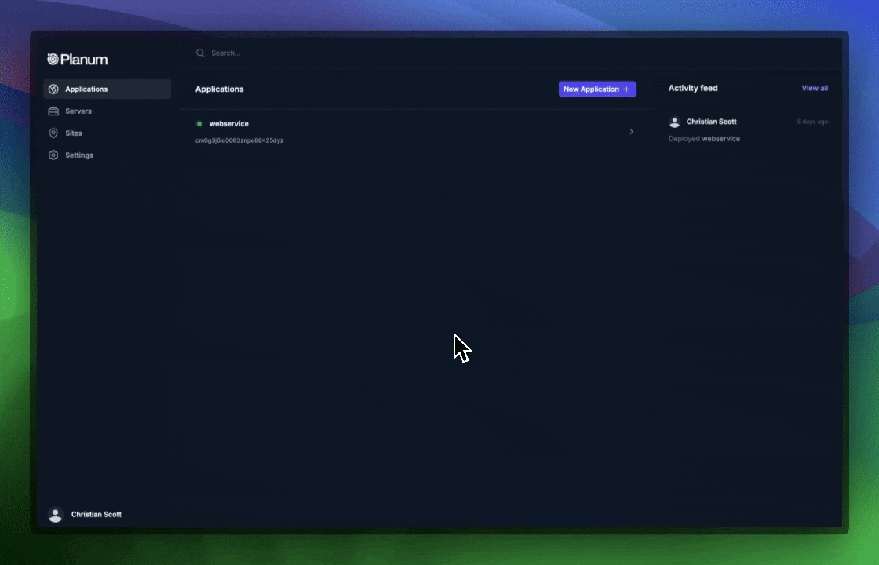
Task: Click the green status dot beside webservice
Action: click(x=200, y=123)
